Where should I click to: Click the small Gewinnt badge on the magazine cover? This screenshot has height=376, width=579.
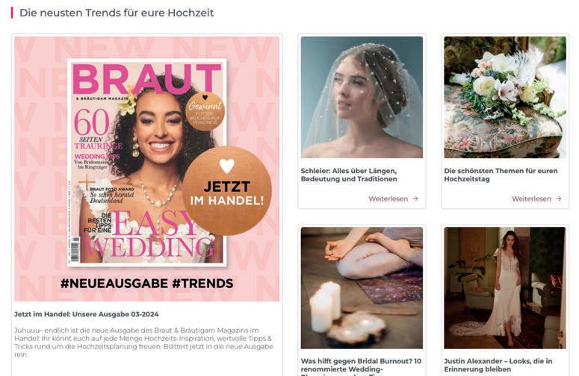click(205, 111)
